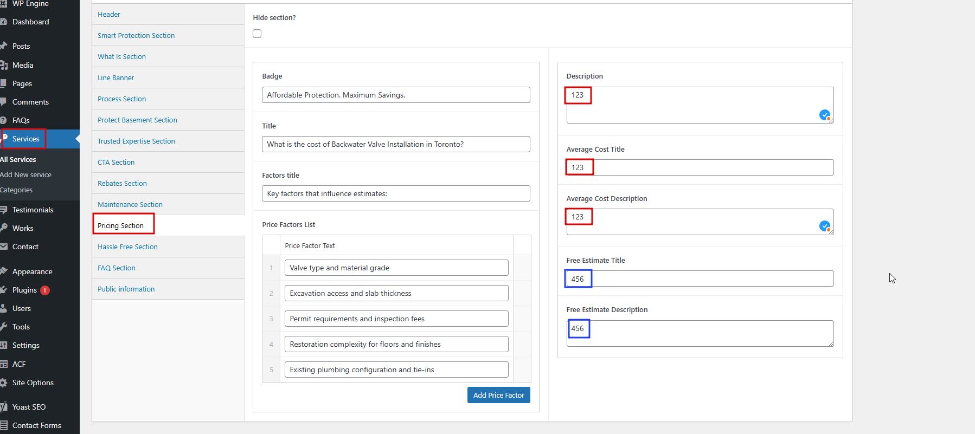
Task: Select the Rebates Section tab
Action: [x=122, y=183]
